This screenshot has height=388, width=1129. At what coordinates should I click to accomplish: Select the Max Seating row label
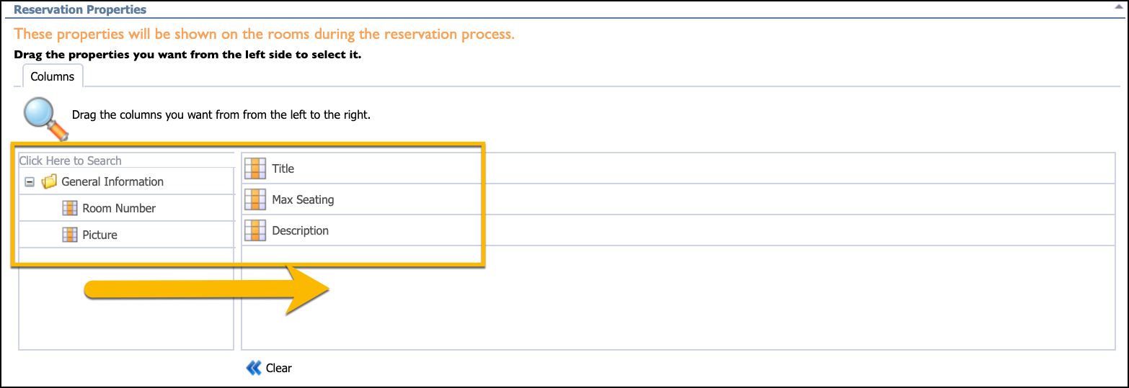coord(303,199)
